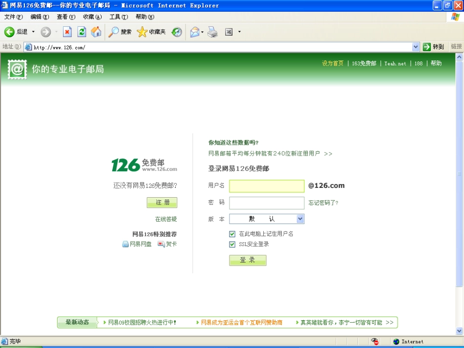This screenshot has height=348, width=464.
Task: Click the vertical scrollbar up arrow
Action: (459, 57)
